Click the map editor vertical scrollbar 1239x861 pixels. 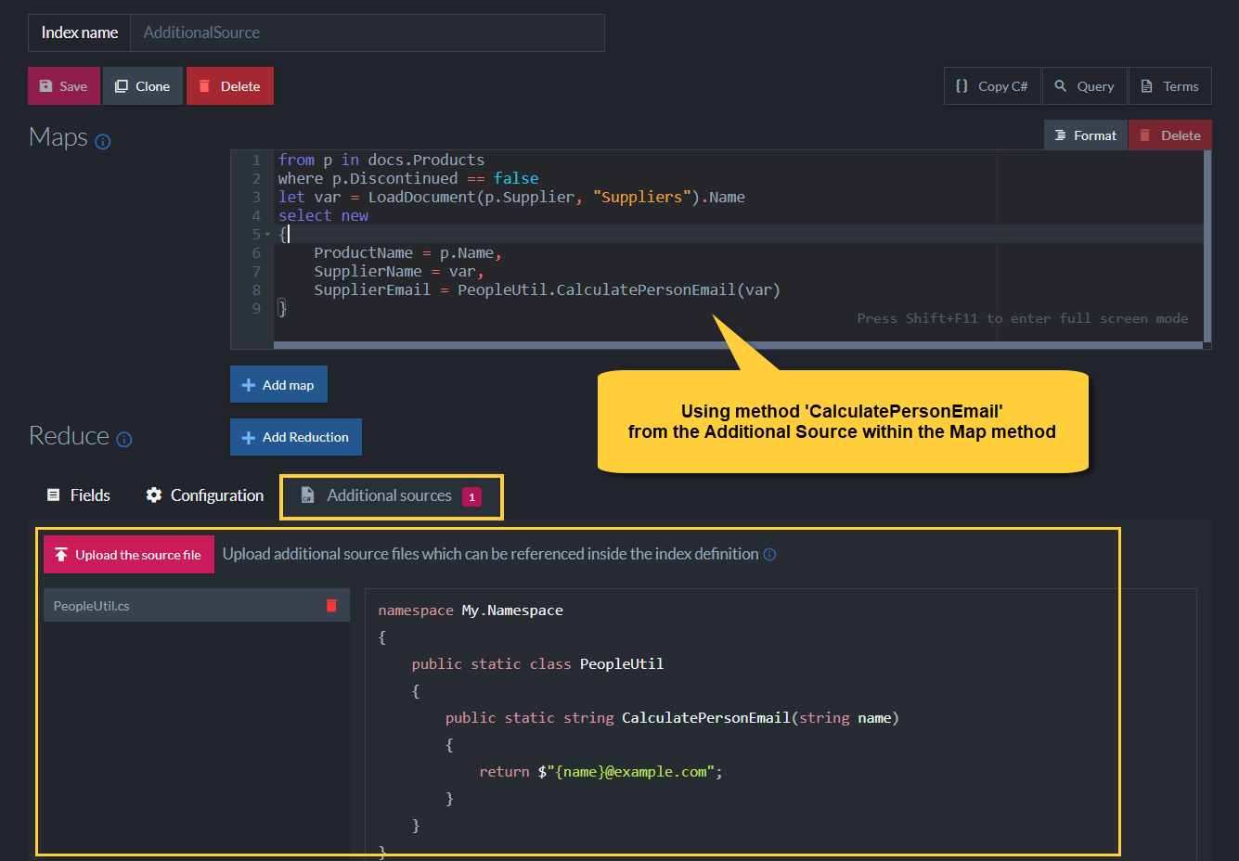click(1207, 249)
